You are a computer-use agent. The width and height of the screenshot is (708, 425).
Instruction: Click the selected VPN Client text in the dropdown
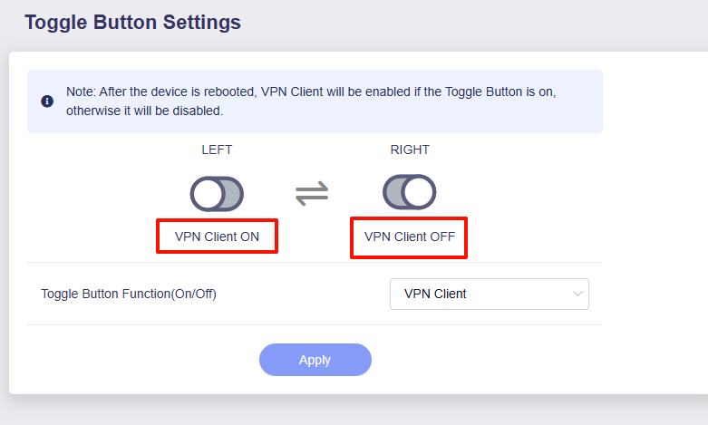[x=435, y=294]
